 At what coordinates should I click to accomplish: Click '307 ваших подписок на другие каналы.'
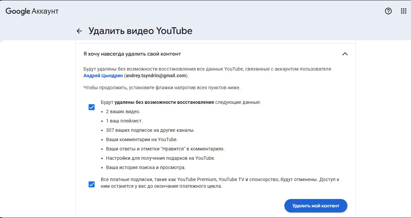point(150,130)
